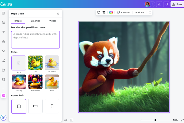Open the Uploads cloud icon
The height and width of the screenshot is (123, 184).
(x=3, y=51)
